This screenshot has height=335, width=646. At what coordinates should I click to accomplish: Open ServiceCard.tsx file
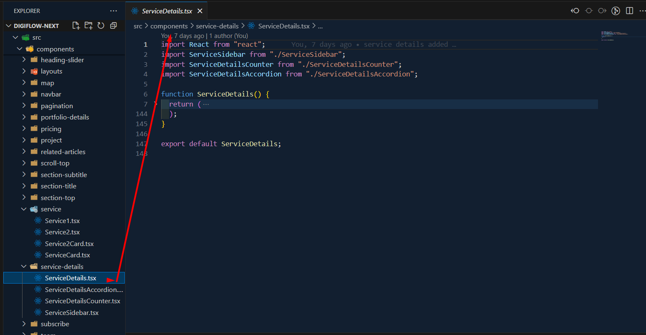pyautogui.click(x=67, y=255)
